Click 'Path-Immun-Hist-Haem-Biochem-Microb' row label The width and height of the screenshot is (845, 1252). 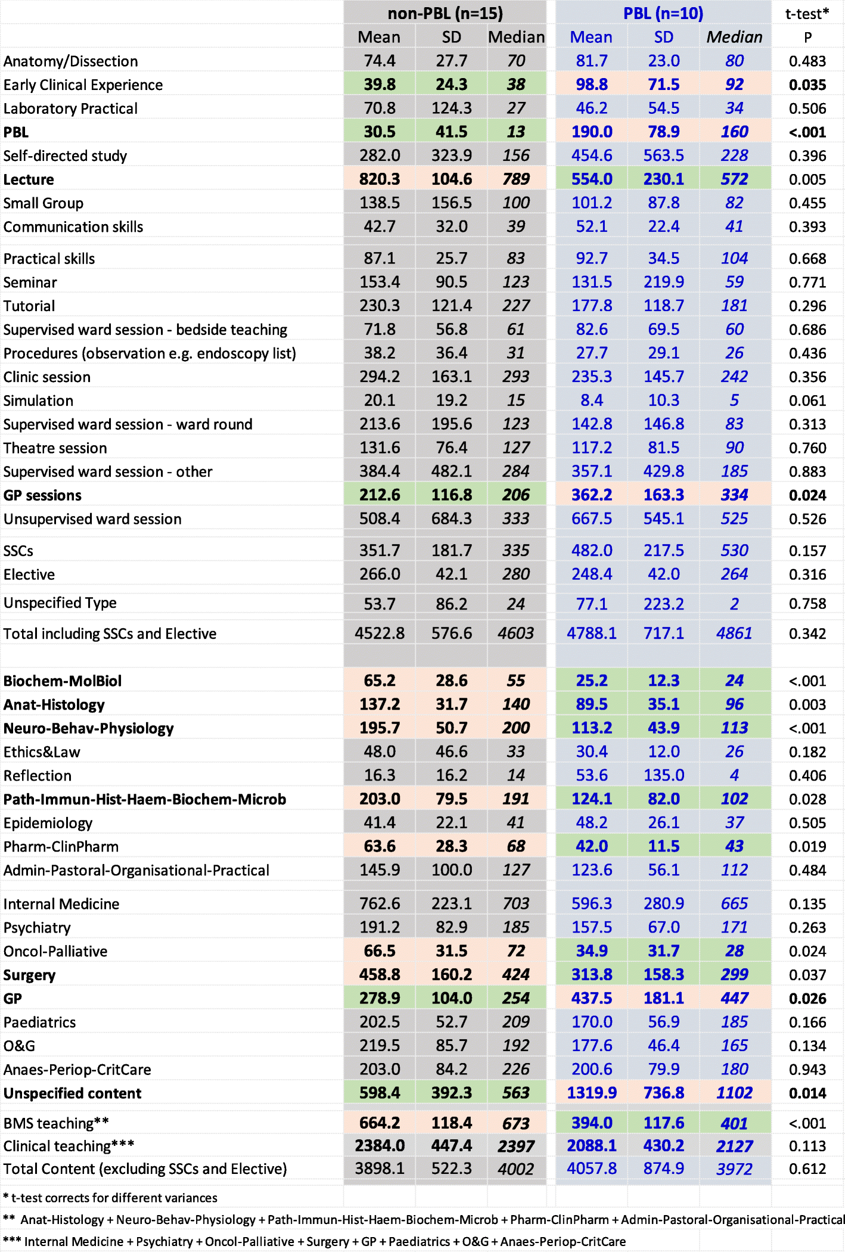(x=145, y=800)
